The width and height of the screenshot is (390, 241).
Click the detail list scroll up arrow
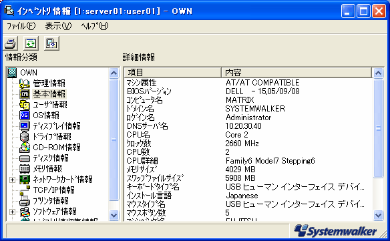[378, 73]
